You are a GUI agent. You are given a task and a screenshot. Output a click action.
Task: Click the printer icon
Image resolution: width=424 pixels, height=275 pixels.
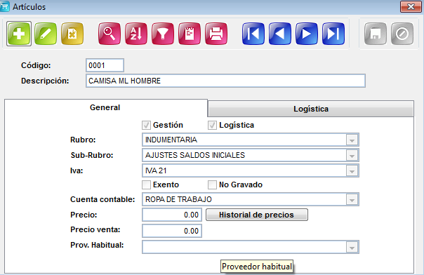[216, 34]
